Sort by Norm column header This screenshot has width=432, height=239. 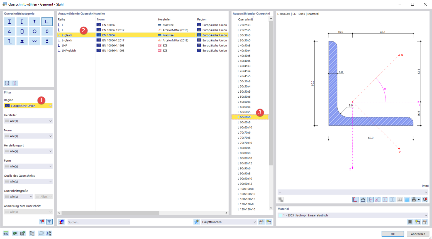tap(101, 19)
